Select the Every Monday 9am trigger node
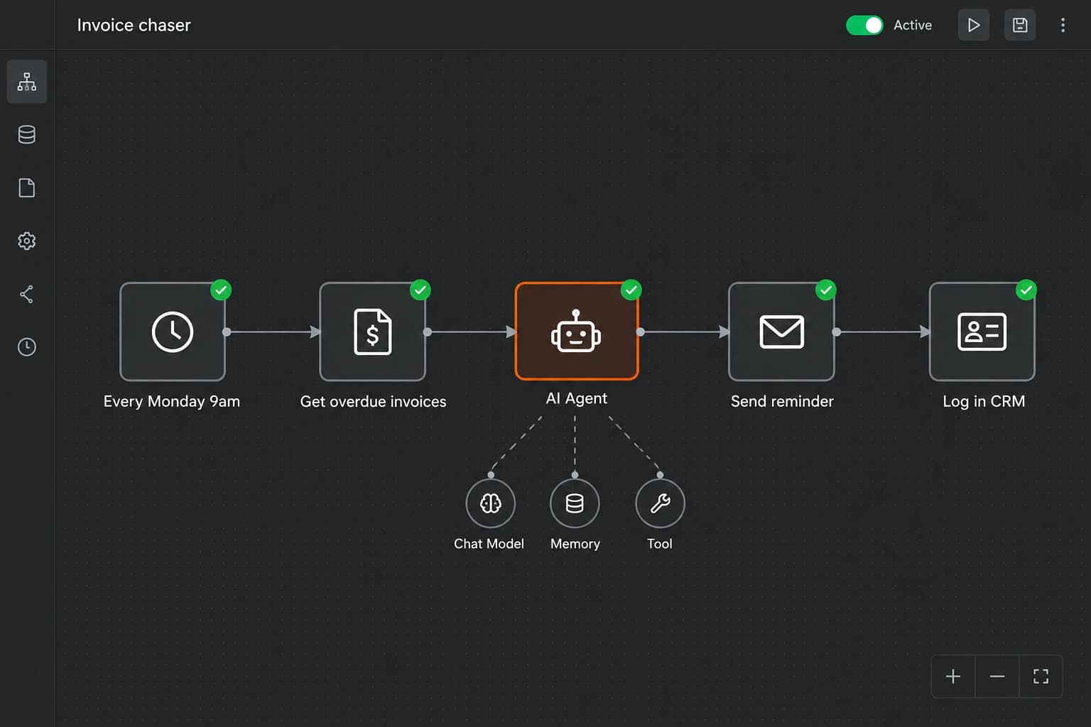This screenshot has width=1091, height=727. point(173,332)
